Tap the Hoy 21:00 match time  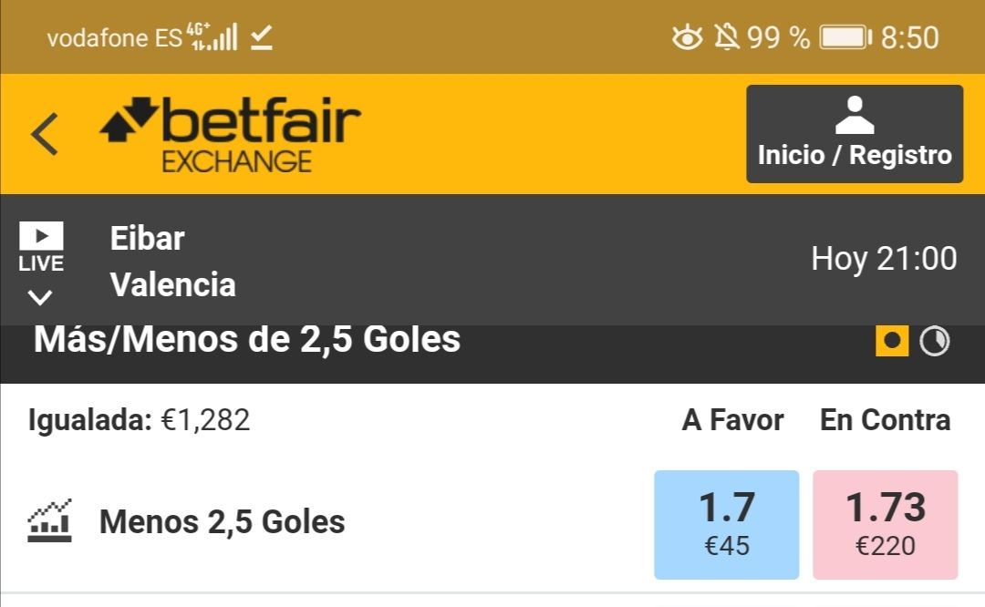884,259
